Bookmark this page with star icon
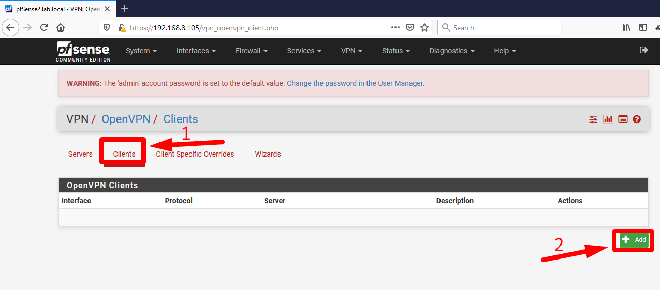 424,28
